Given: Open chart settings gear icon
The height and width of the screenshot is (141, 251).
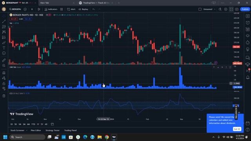Looking at the screenshot, I should pos(226,9).
